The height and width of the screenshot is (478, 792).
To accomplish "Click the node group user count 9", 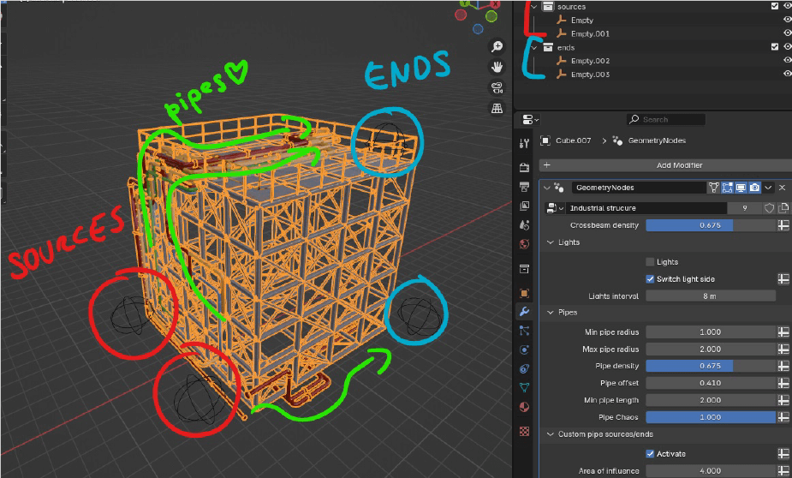I will 745,208.
